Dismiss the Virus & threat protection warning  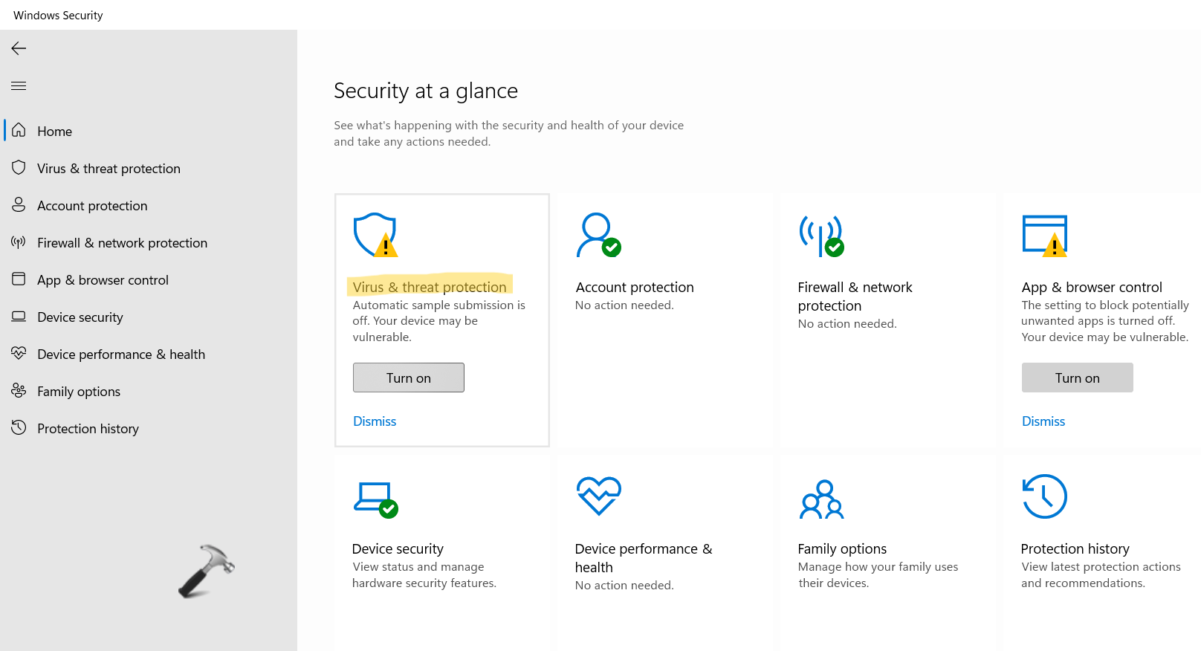tap(375, 421)
